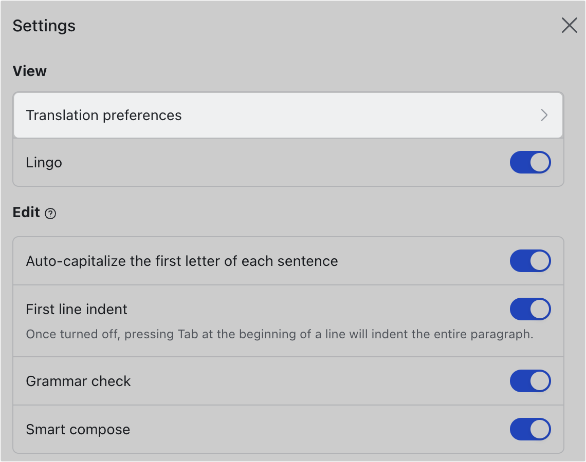Click the chevron beside Translation preferences
The image size is (586, 462).
pos(544,115)
